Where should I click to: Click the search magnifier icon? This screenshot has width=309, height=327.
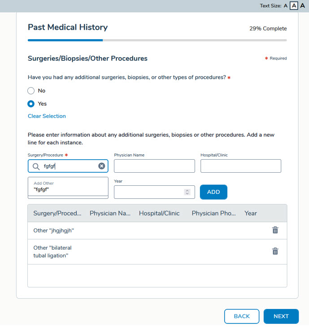pos(36,166)
